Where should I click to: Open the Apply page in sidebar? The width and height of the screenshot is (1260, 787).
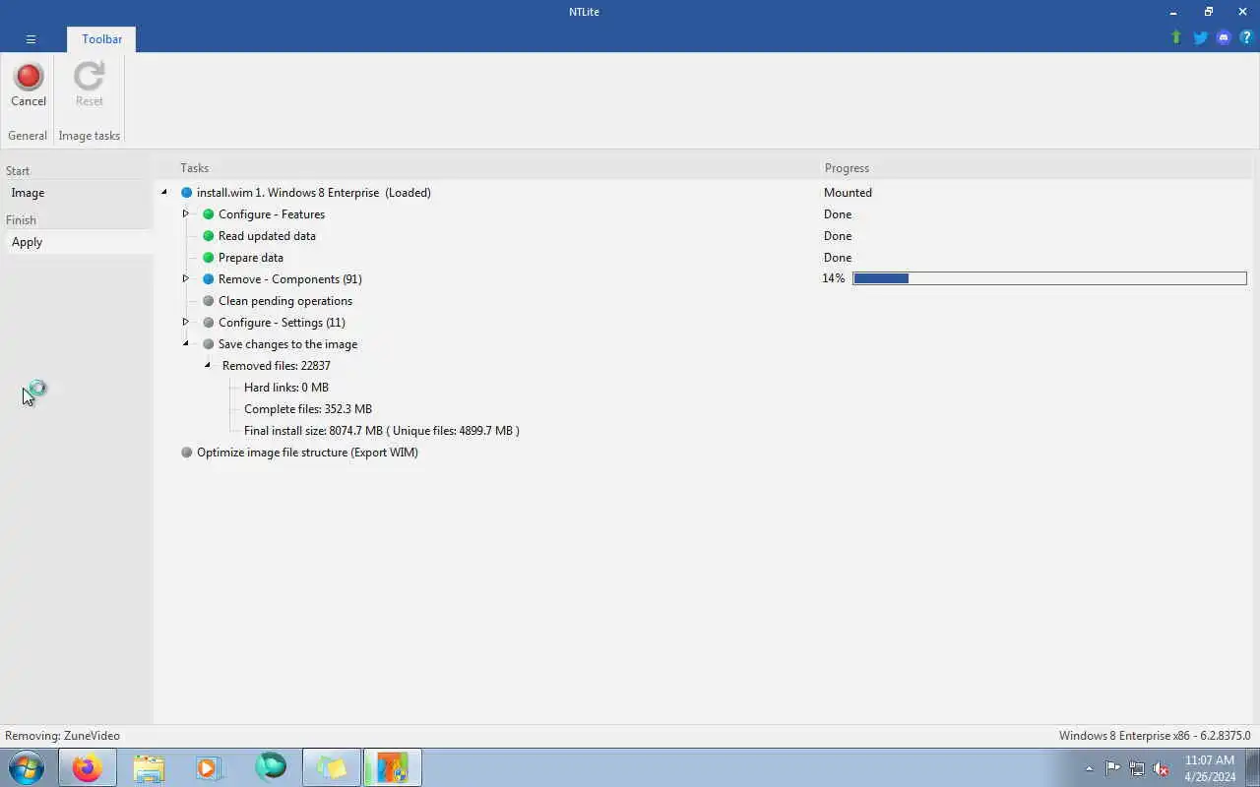click(78, 242)
